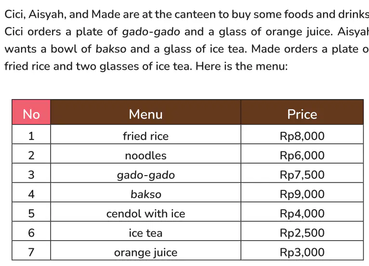Click ice tea in the menu table
369x266 pixels.
(x=145, y=231)
